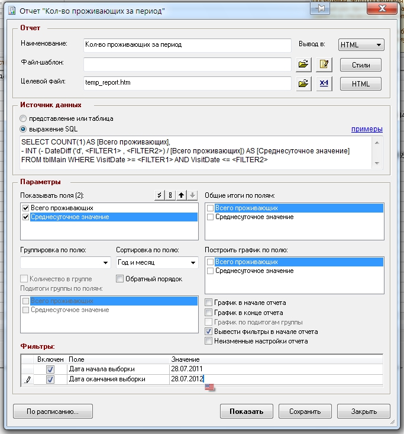404x434 pixels.
Task: Select the 'представление или таблица' radio button
Action: pos(24,118)
